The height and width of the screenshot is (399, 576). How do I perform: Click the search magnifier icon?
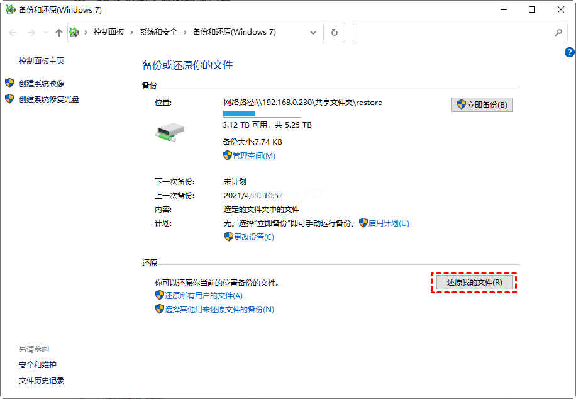pos(559,32)
